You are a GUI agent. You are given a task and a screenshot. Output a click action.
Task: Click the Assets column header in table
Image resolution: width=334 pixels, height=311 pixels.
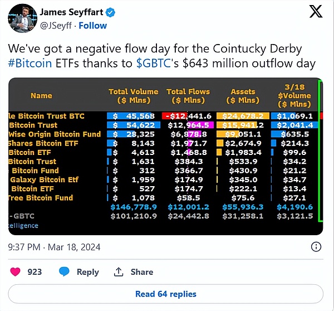(x=243, y=95)
